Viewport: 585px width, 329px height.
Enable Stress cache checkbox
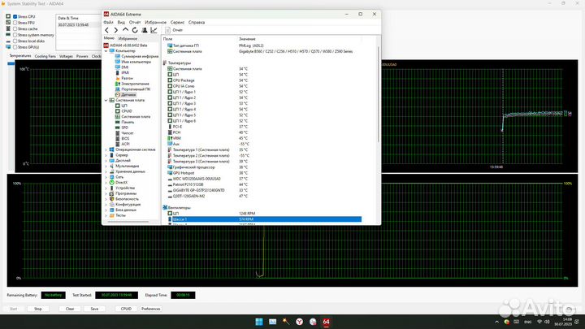coord(15,28)
